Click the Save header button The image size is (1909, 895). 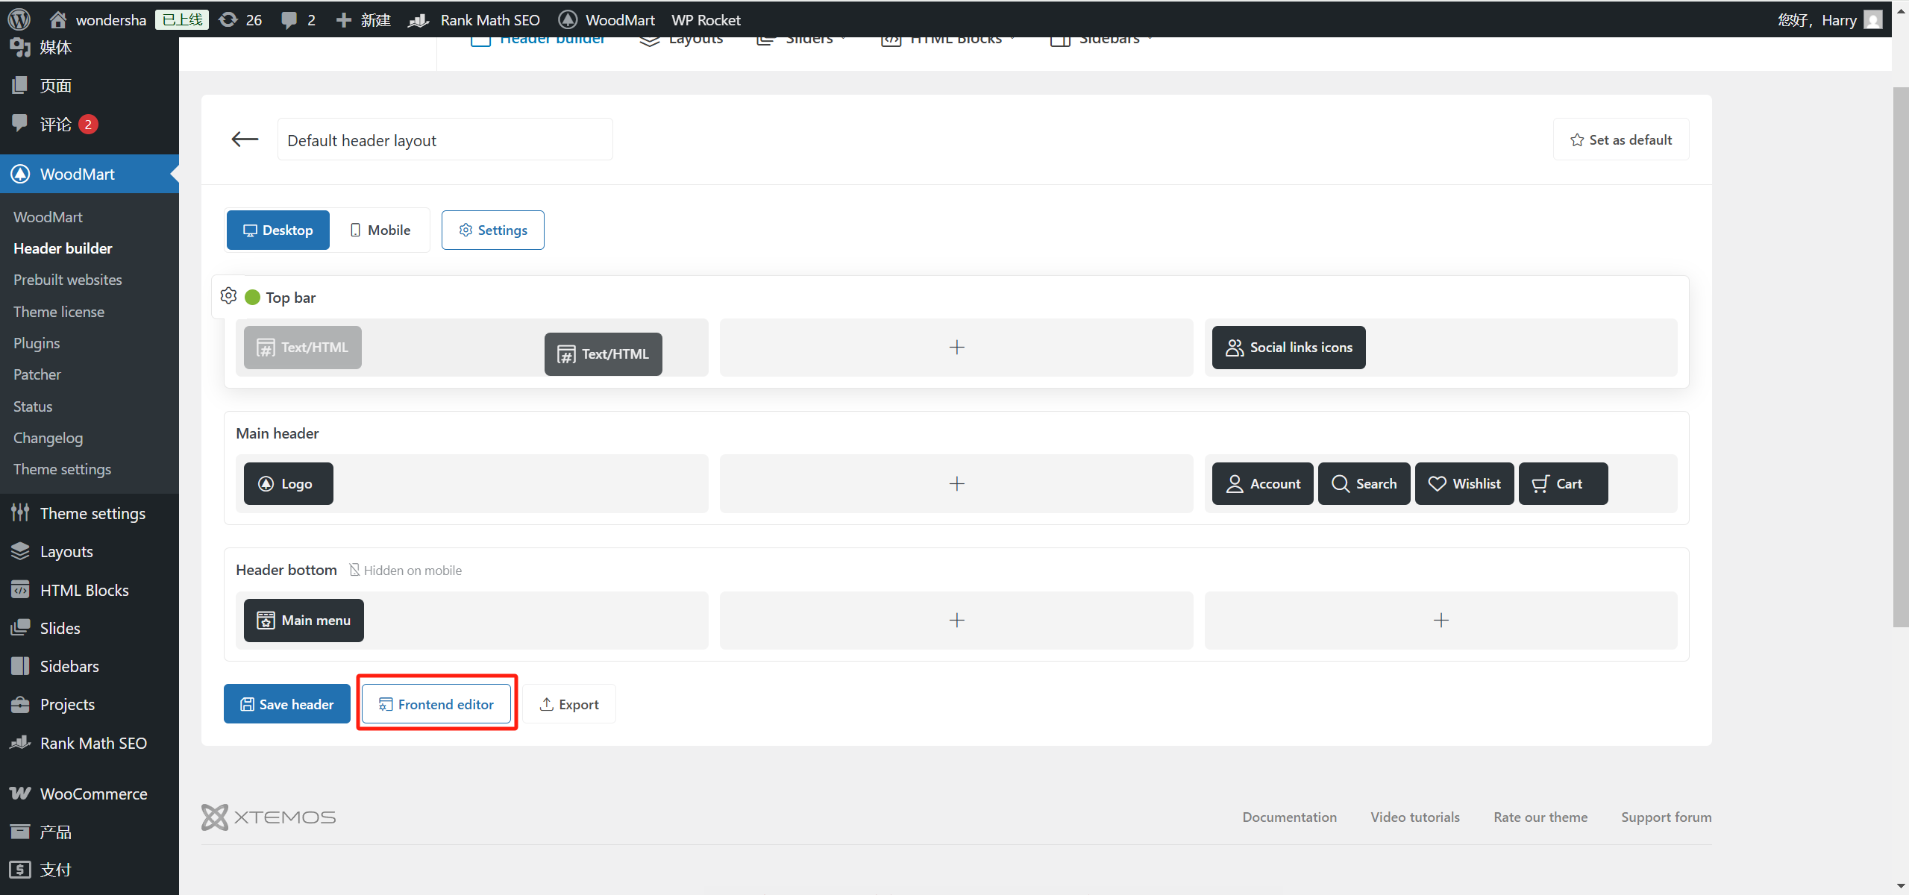[286, 704]
